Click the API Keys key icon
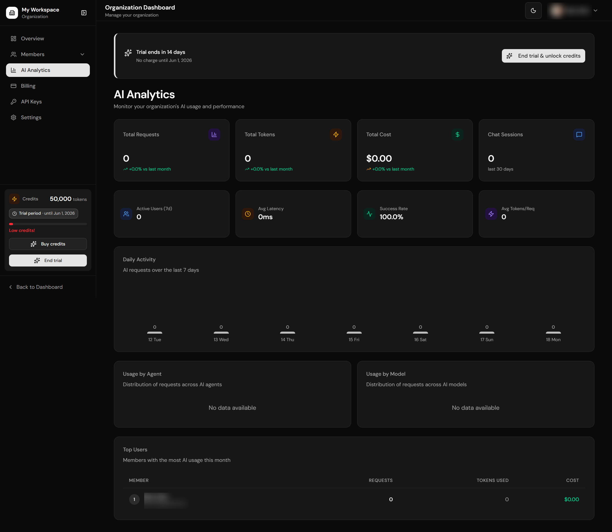Viewport: 612px width, 532px height. click(13, 101)
